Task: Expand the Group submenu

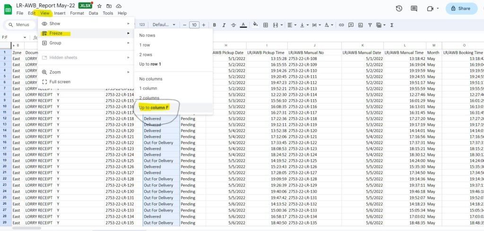Action: [x=86, y=43]
